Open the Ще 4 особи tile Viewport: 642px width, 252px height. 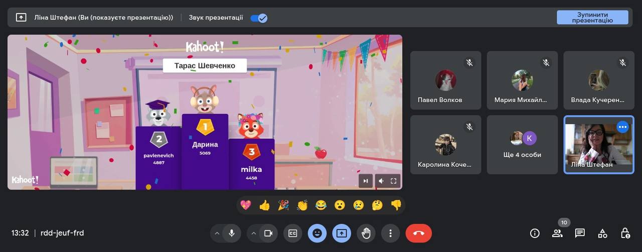(x=522, y=144)
